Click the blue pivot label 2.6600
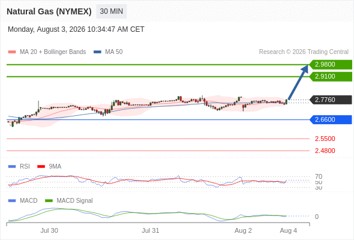 (x=331, y=119)
